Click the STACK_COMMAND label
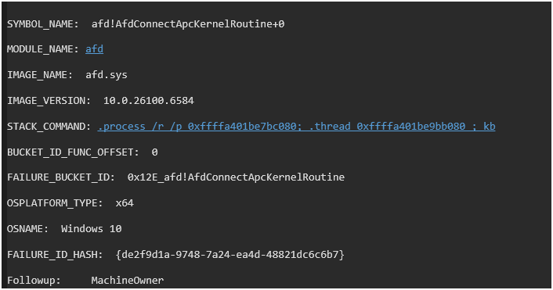The width and height of the screenshot is (553, 290). pyautogui.click(x=49, y=127)
